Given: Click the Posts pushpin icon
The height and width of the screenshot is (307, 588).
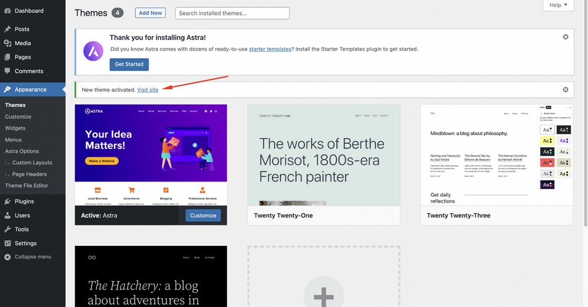Looking at the screenshot, I should [8, 29].
